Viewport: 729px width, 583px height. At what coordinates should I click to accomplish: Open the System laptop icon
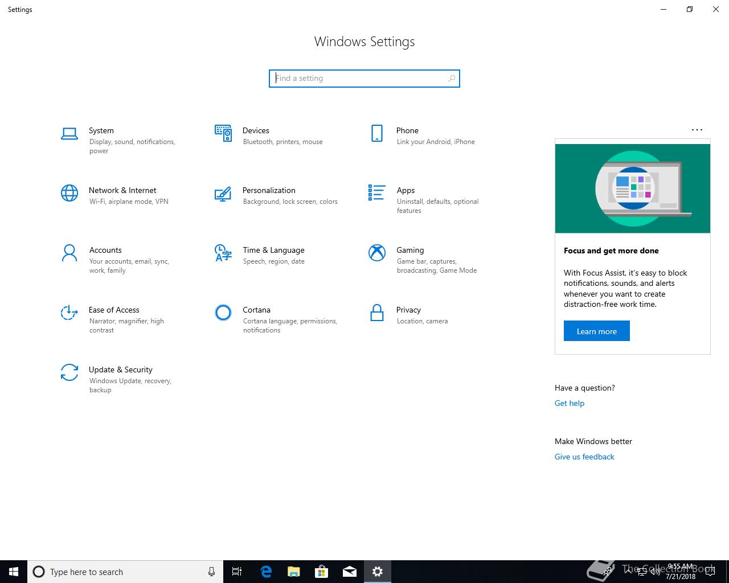pyautogui.click(x=69, y=134)
